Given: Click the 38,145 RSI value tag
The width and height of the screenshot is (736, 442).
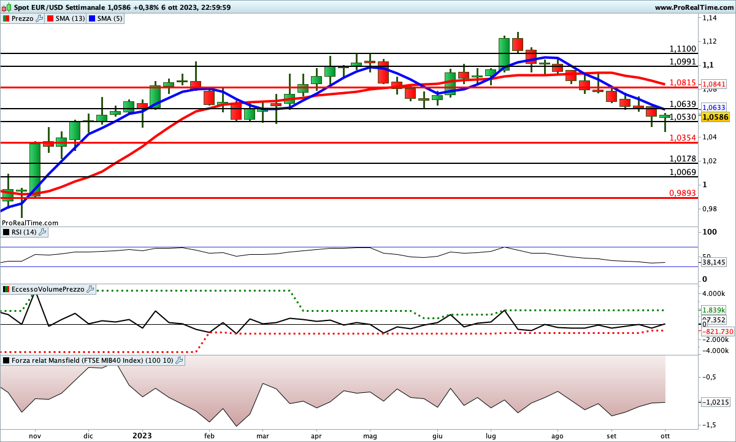Looking at the screenshot, I should point(713,262).
